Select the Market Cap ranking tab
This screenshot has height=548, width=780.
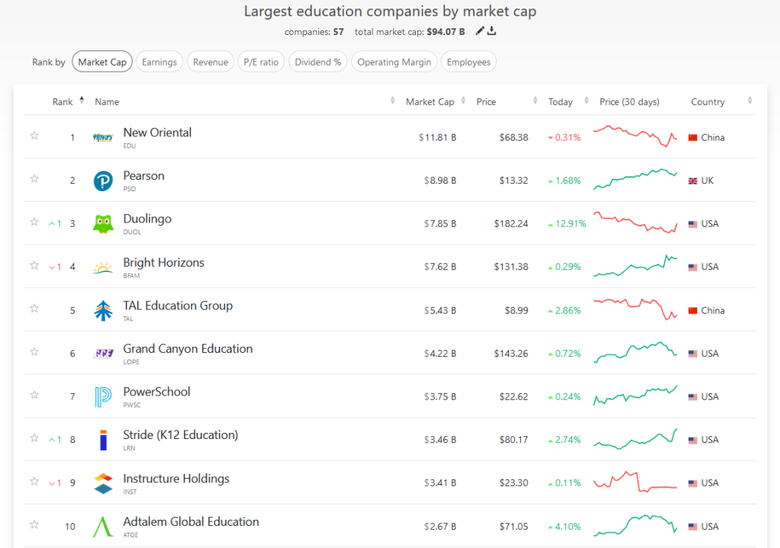102,62
